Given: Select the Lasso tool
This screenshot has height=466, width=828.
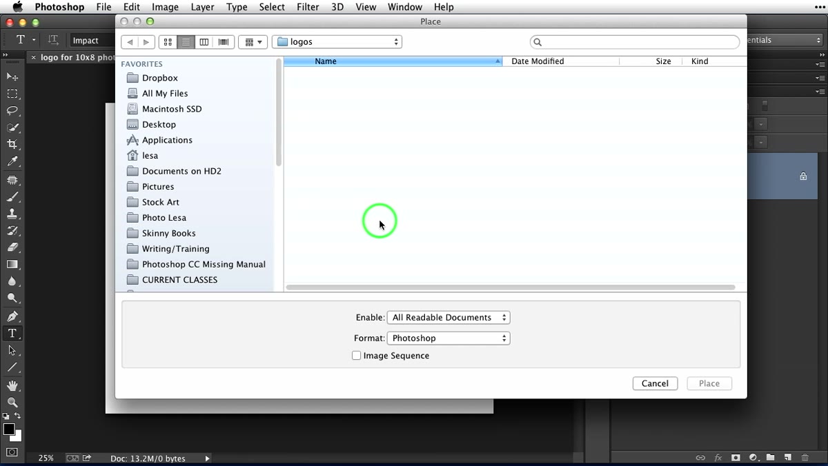Looking at the screenshot, I should [12, 110].
